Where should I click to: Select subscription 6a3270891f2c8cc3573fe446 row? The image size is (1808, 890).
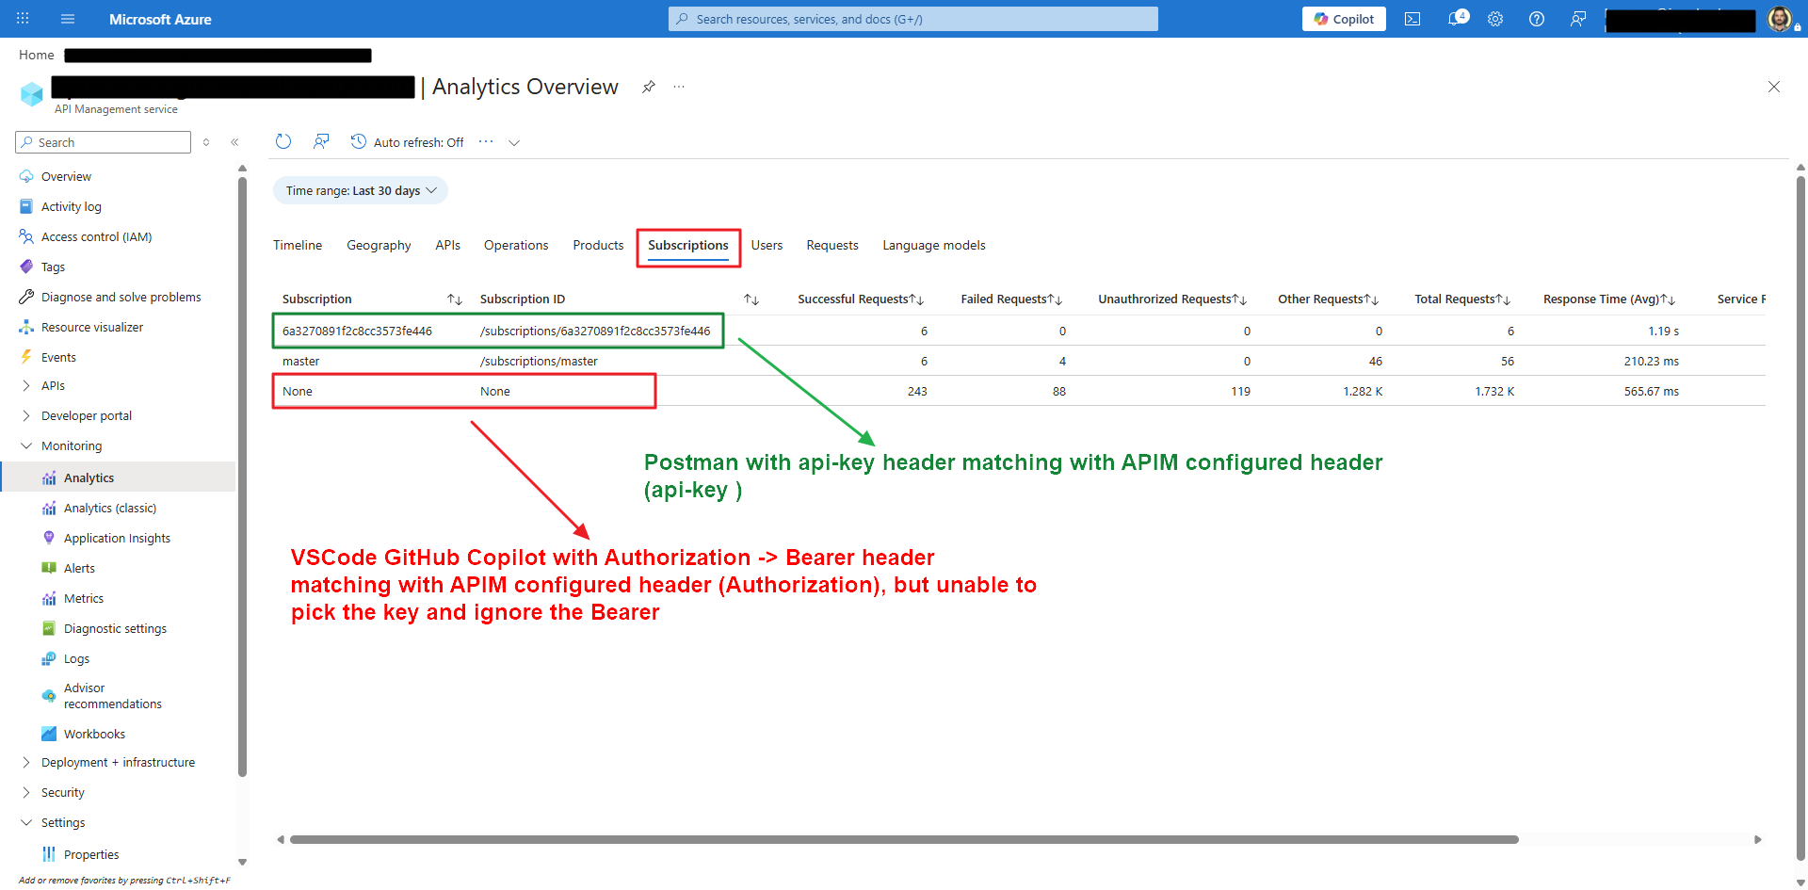click(x=1019, y=331)
